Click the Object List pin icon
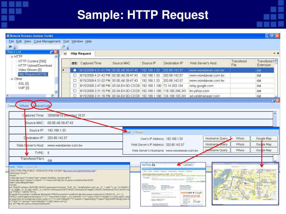This screenshot has height=214, width=286. pyautogui.click(x=51, y=52)
